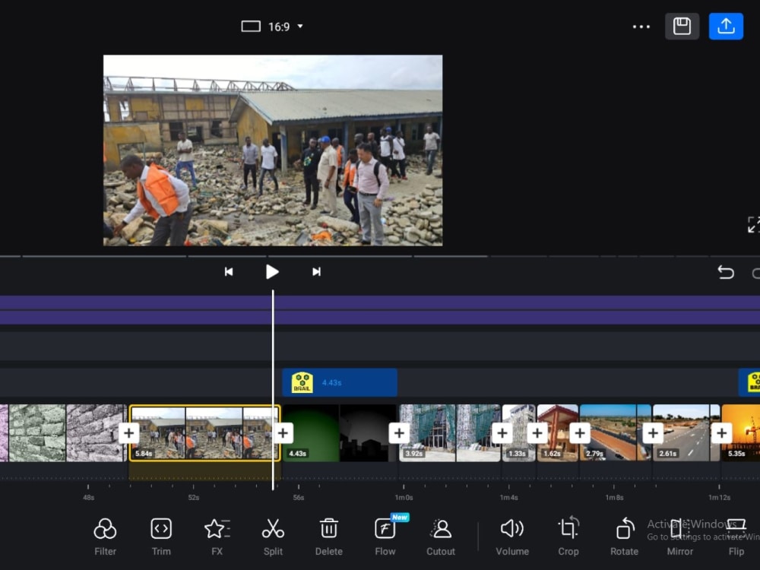Image resolution: width=760 pixels, height=570 pixels.
Task: Add transition before the 4.43s green clip
Action: 283,433
